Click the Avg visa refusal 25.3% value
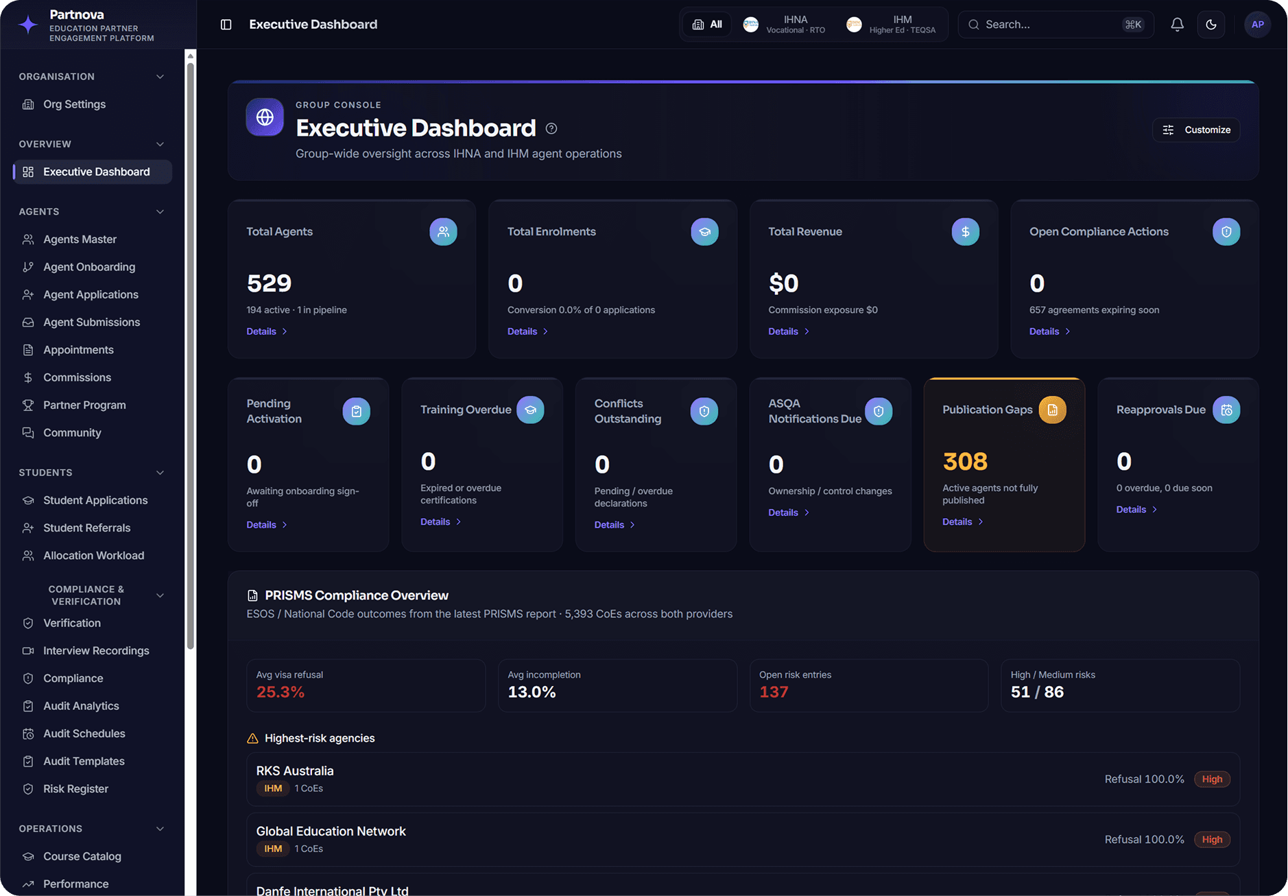This screenshot has width=1288, height=896. coord(281,692)
